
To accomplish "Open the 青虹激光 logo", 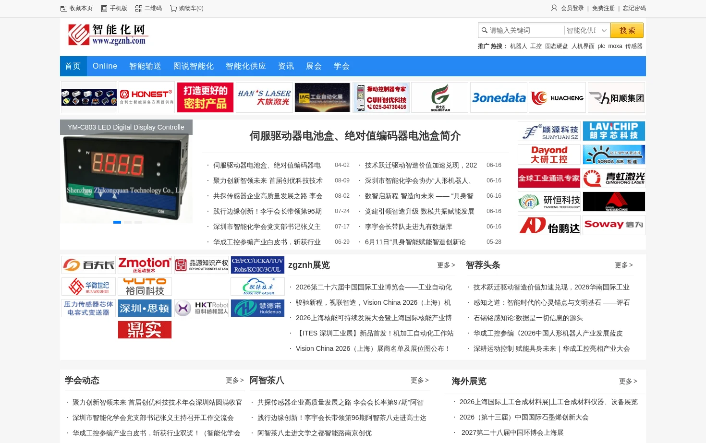I will tap(614, 178).
